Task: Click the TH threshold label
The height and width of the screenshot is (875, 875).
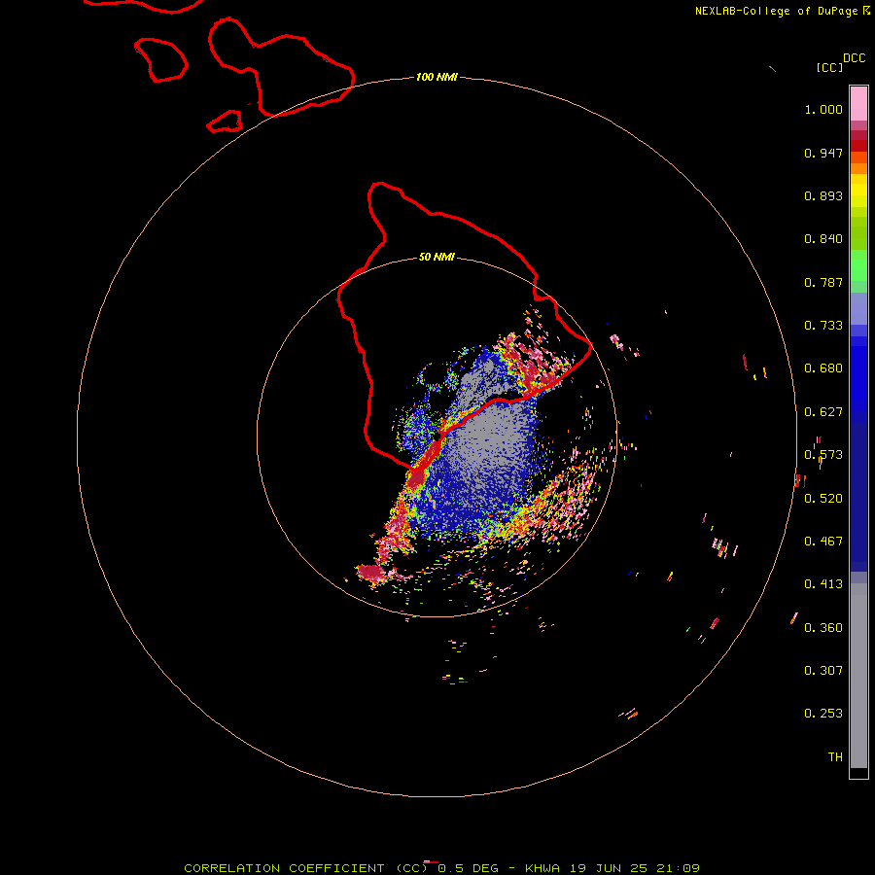Action: (x=835, y=757)
